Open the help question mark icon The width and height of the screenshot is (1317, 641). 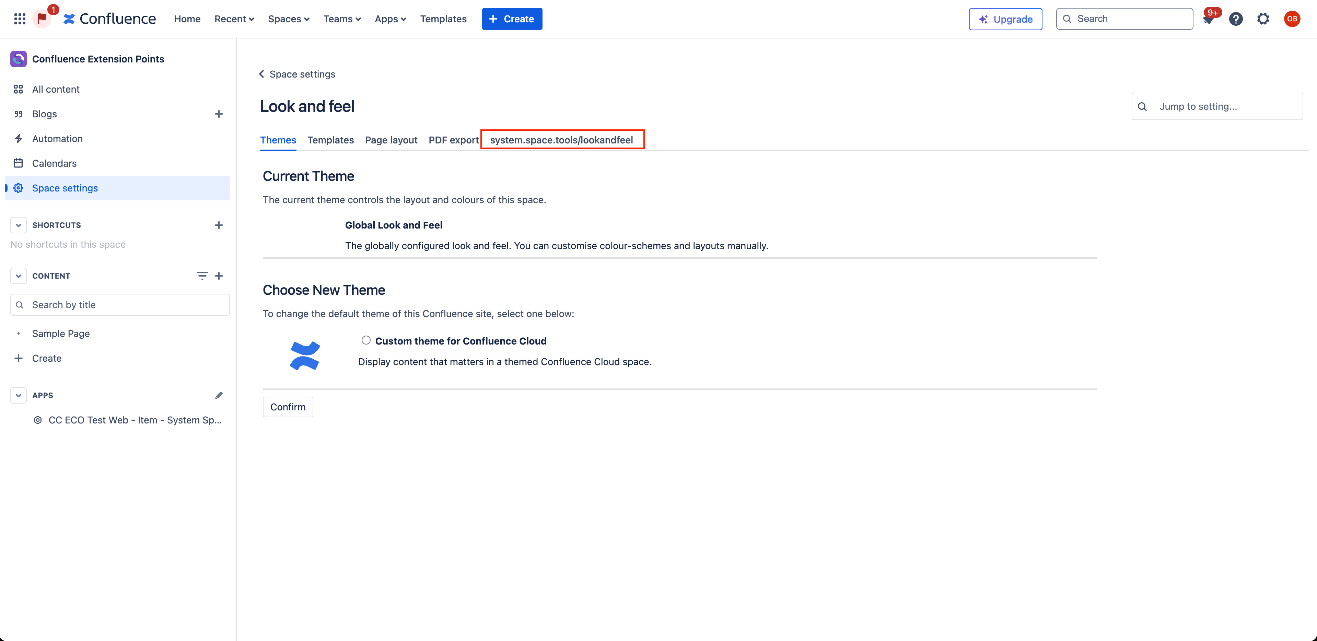click(x=1236, y=19)
